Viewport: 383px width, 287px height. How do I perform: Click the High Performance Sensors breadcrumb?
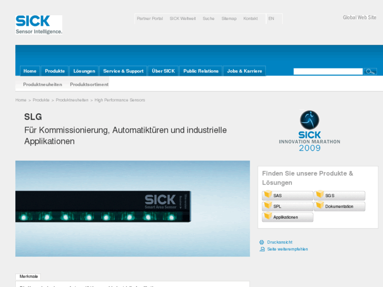click(120, 100)
